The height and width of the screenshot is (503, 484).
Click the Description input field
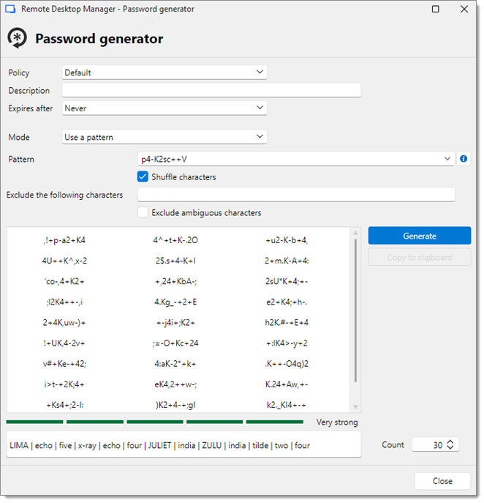point(213,91)
